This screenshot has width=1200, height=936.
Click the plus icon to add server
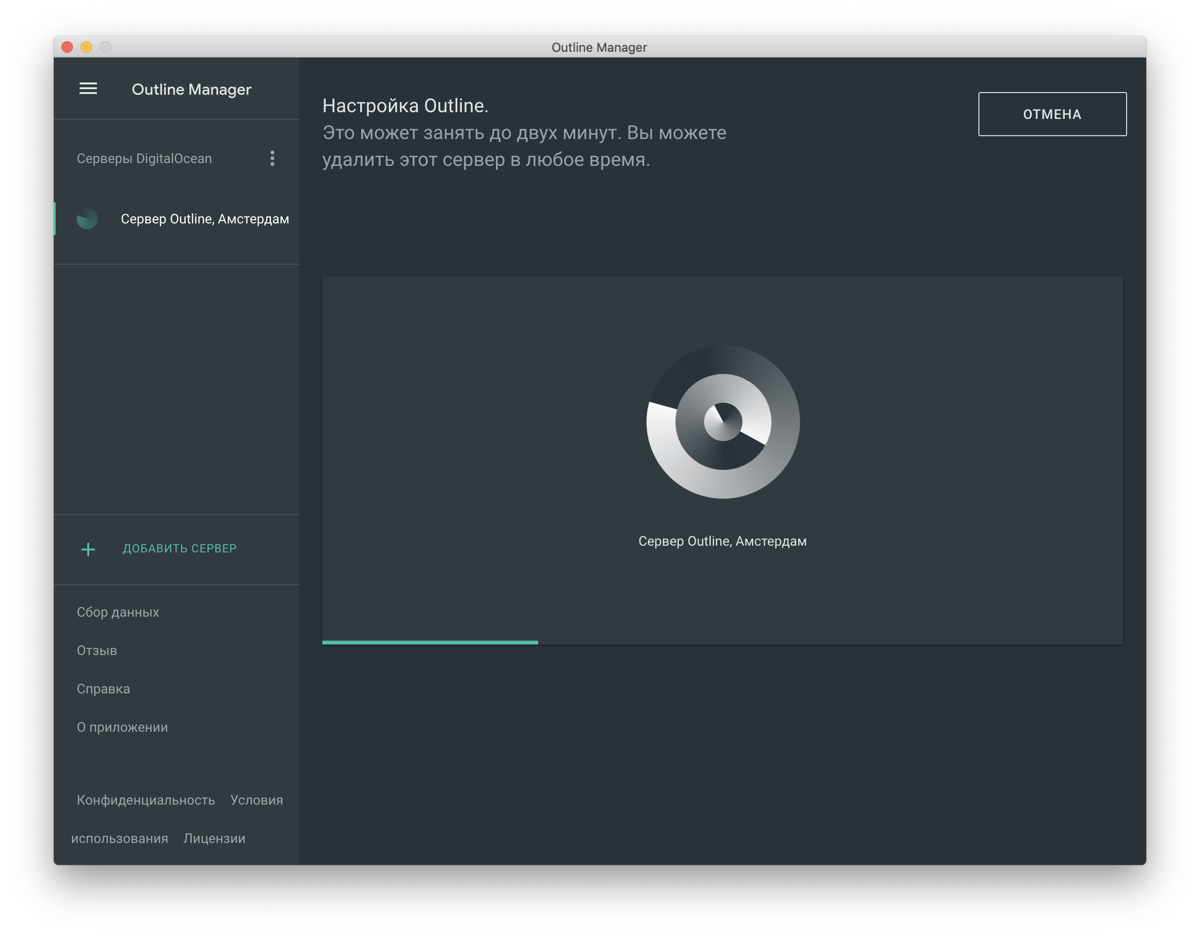88,549
